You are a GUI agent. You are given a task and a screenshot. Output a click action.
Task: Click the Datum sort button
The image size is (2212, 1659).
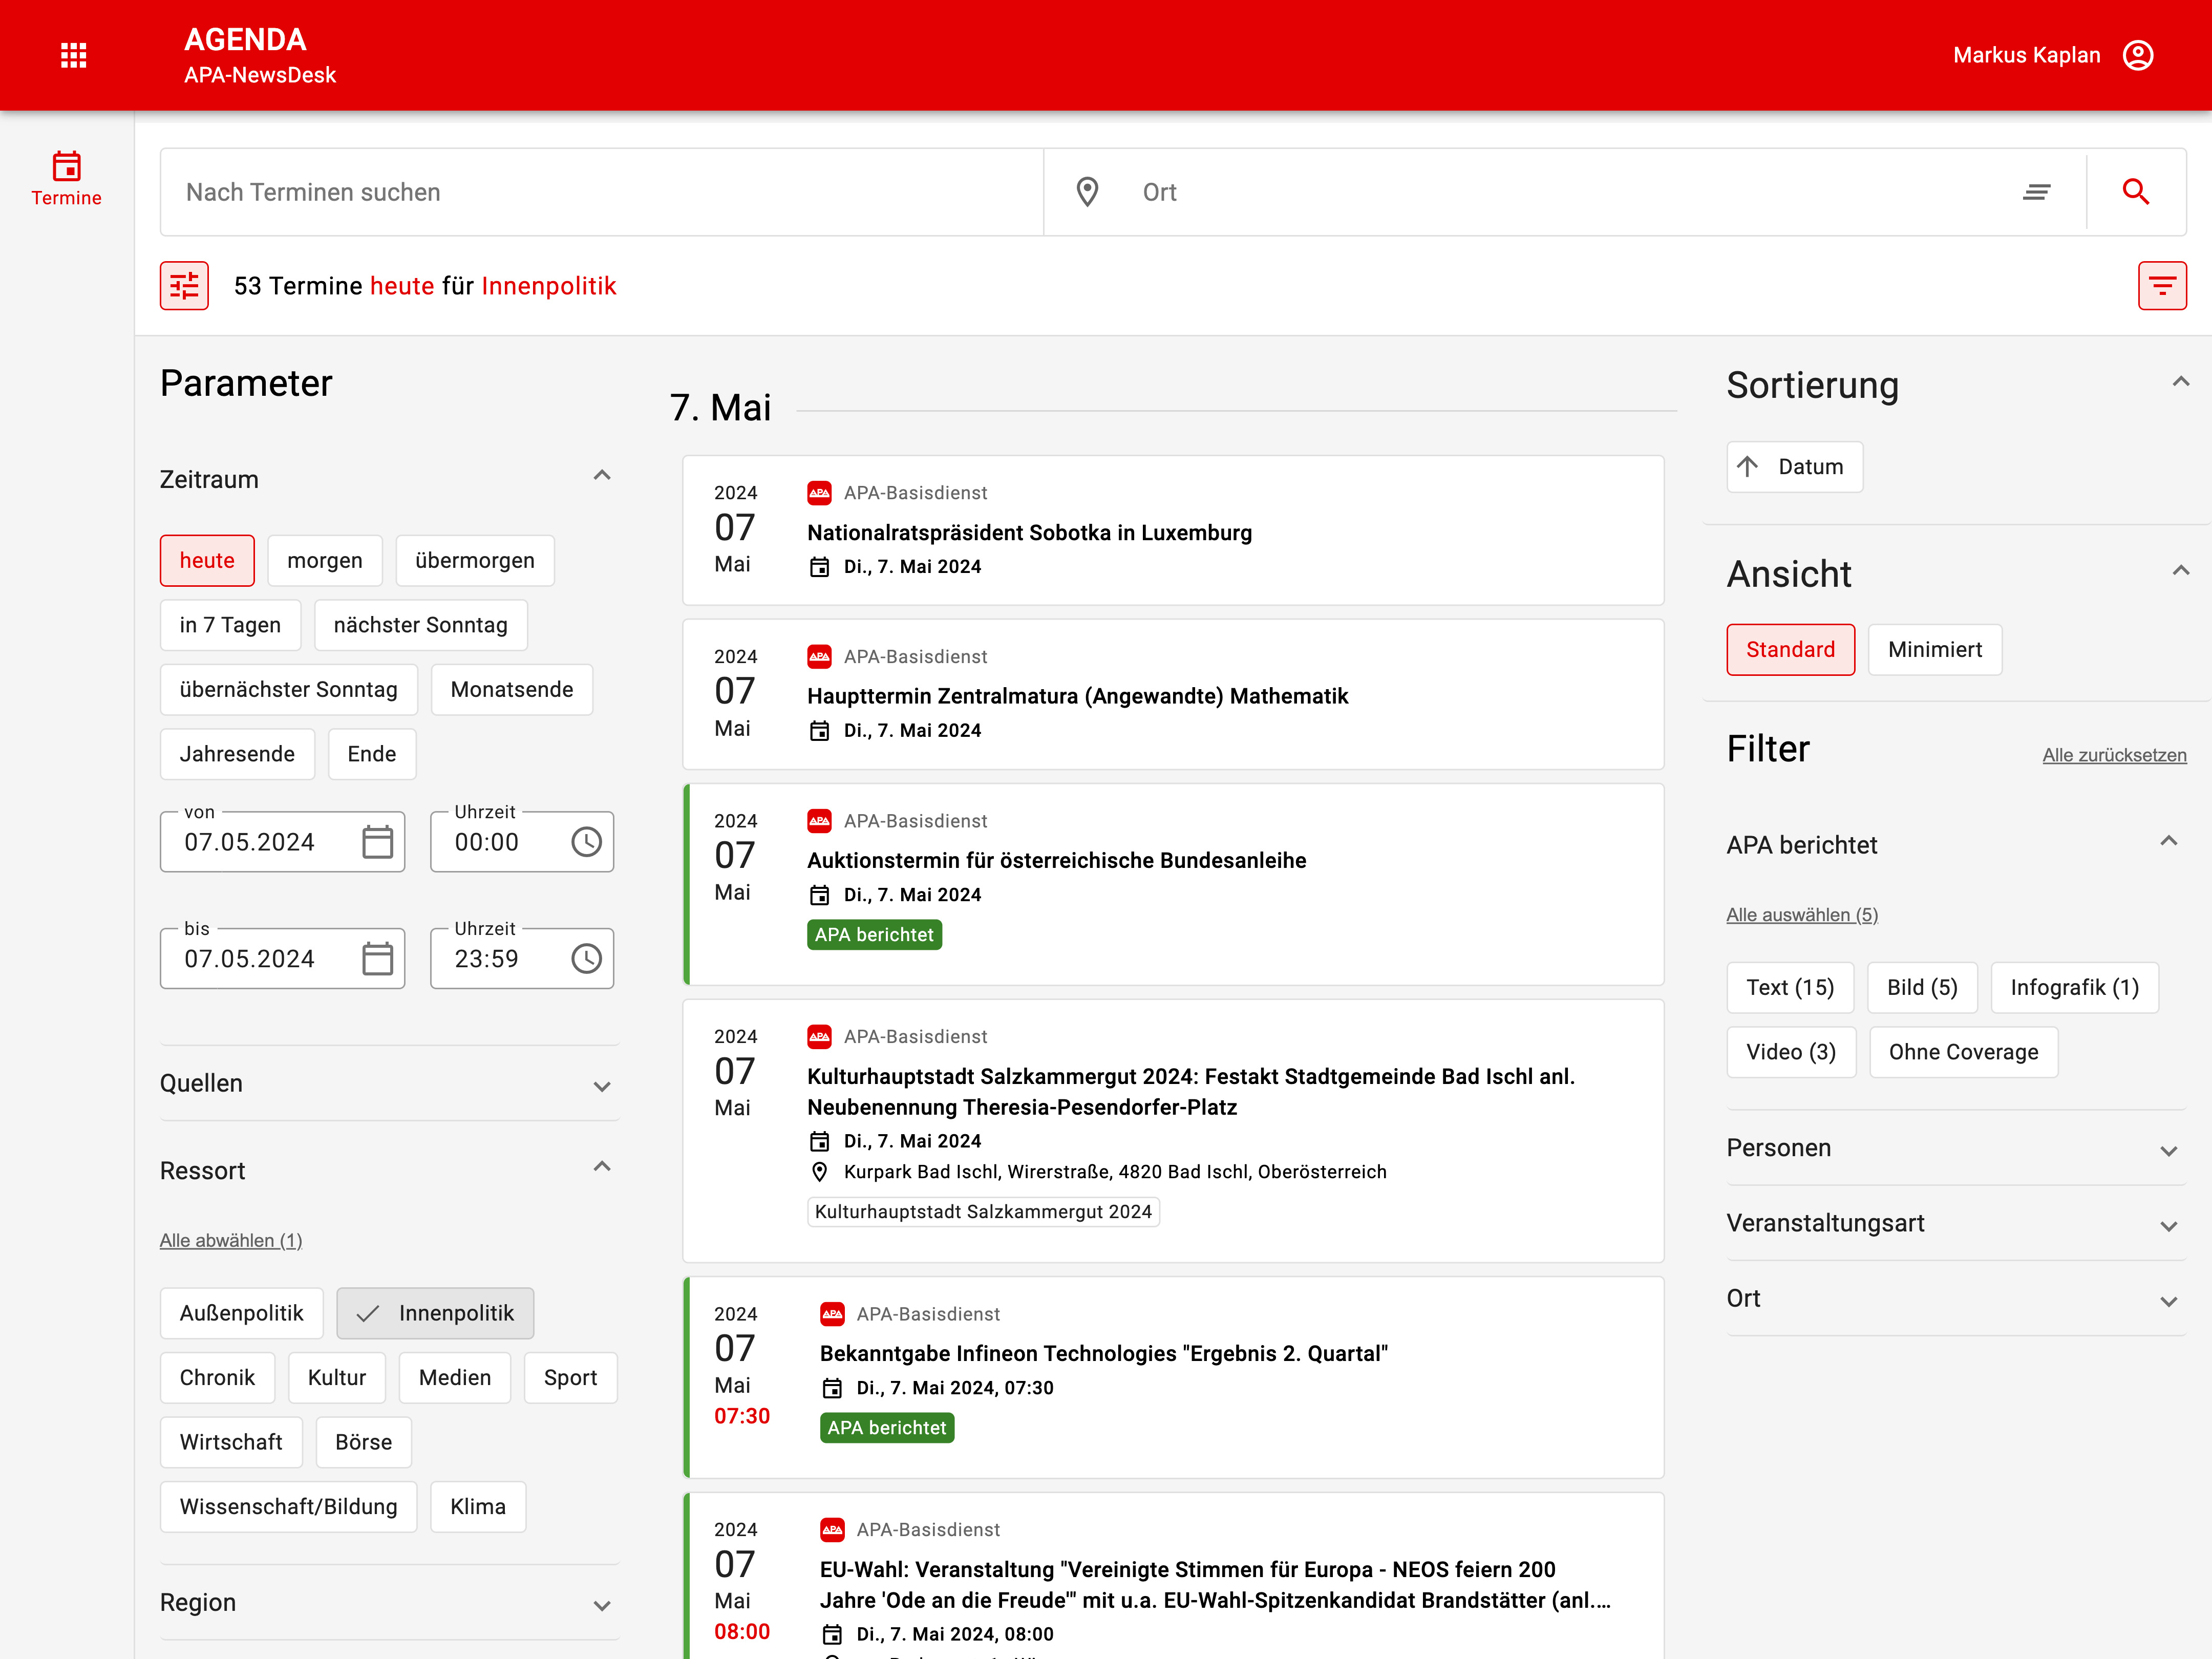coord(1794,467)
